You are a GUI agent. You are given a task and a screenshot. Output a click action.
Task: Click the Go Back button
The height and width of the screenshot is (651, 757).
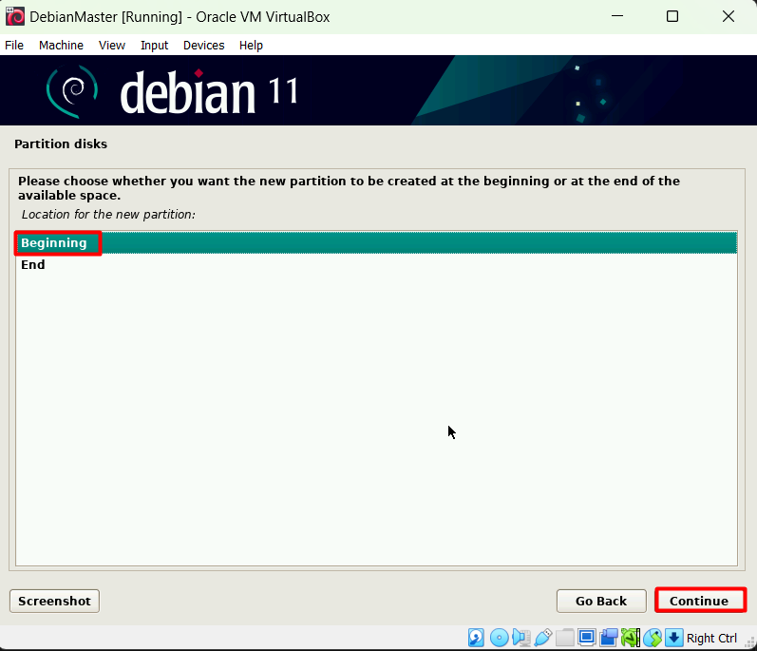point(601,601)
